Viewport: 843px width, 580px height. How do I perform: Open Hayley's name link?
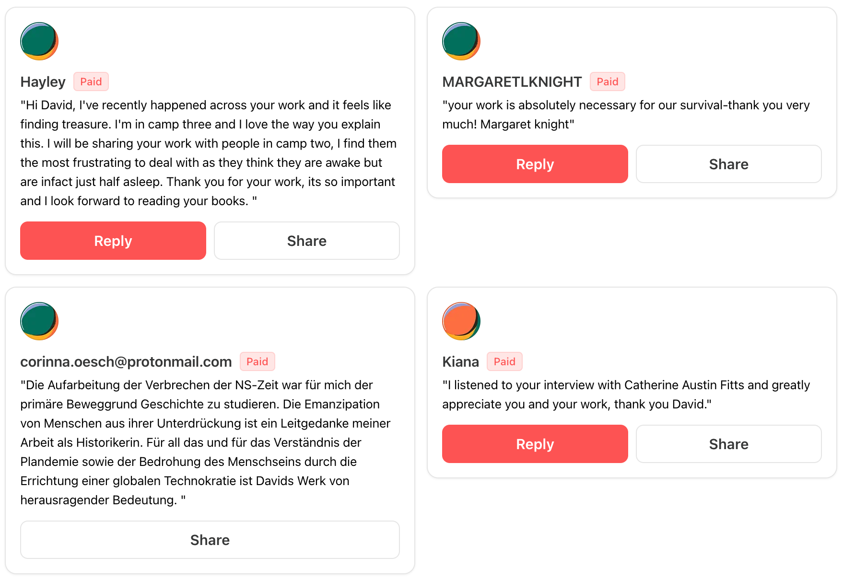point(43,82)
